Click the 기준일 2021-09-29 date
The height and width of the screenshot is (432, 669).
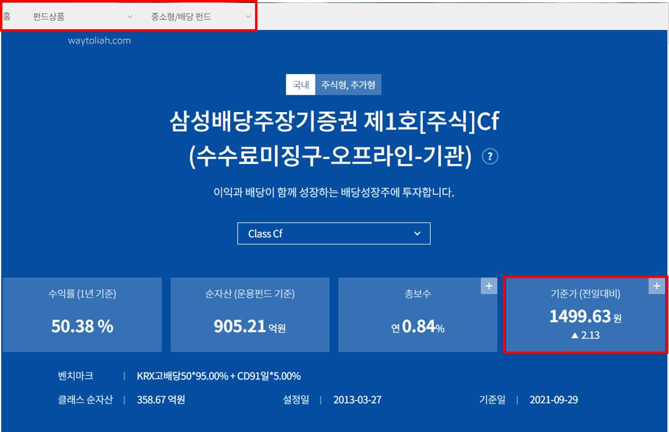tap(554, 400)
